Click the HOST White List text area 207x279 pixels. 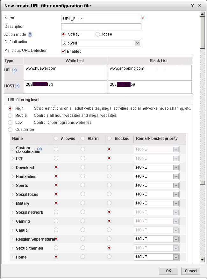(65, 87)
